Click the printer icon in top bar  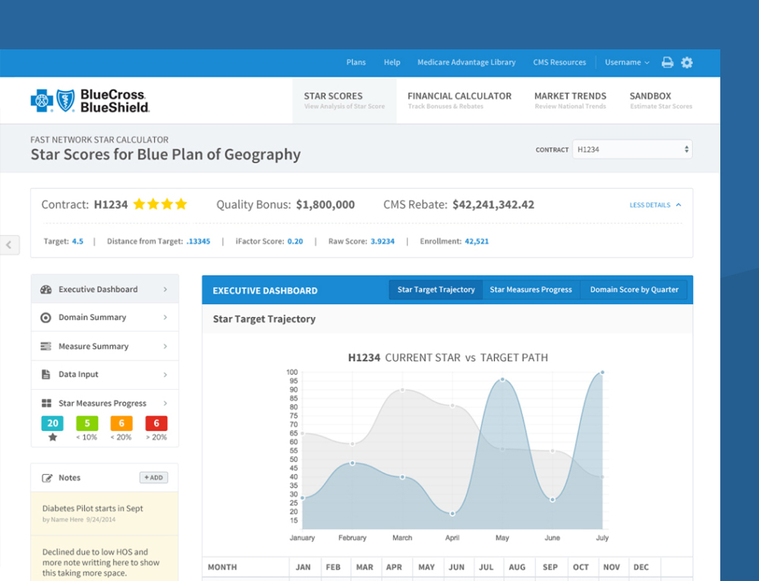pos(667,63)
